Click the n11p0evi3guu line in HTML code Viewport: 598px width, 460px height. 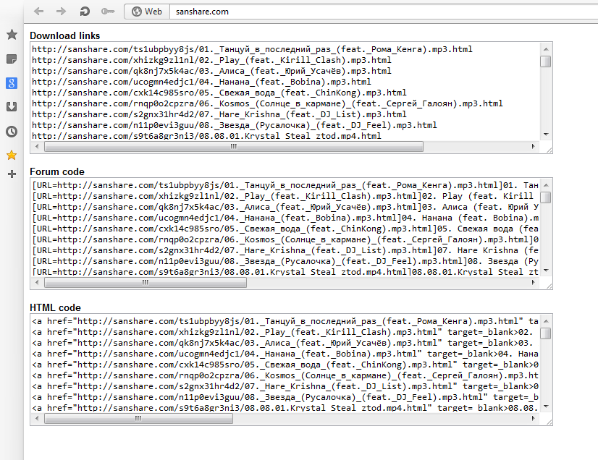point(285,398)
